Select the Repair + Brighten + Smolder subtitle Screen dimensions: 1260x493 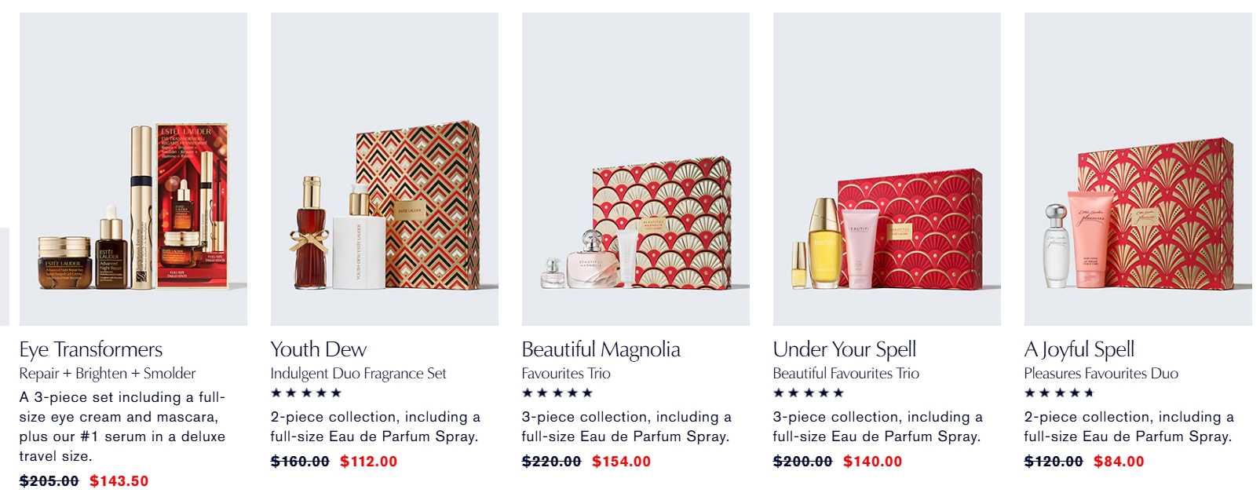point(108,374)
